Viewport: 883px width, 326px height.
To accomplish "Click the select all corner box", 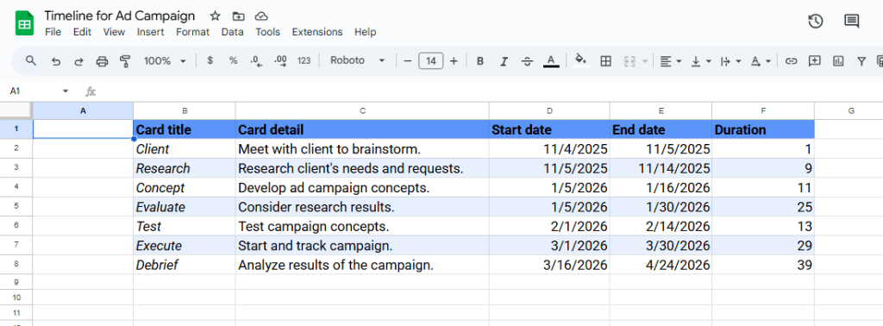I will (x=16, y=111).
